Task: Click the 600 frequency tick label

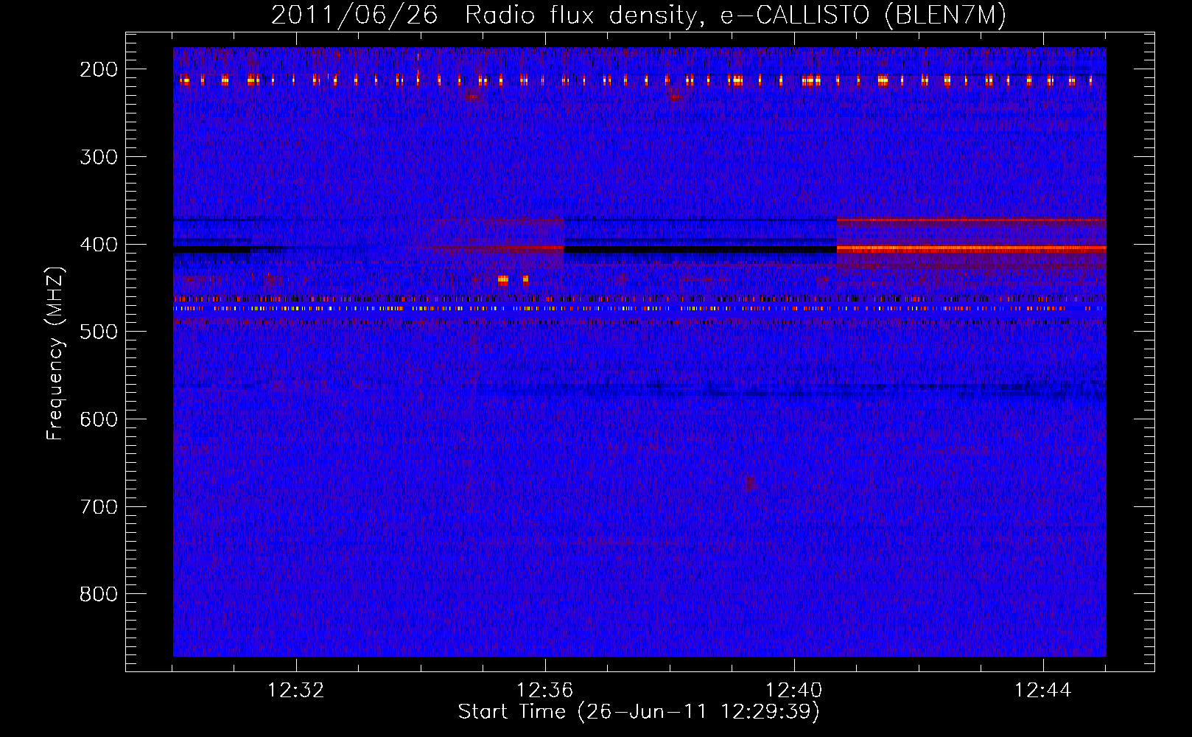Action: (99, 419)
